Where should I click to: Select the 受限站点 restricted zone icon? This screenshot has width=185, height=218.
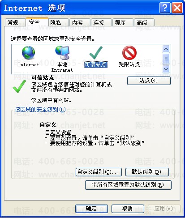[129, 53]
